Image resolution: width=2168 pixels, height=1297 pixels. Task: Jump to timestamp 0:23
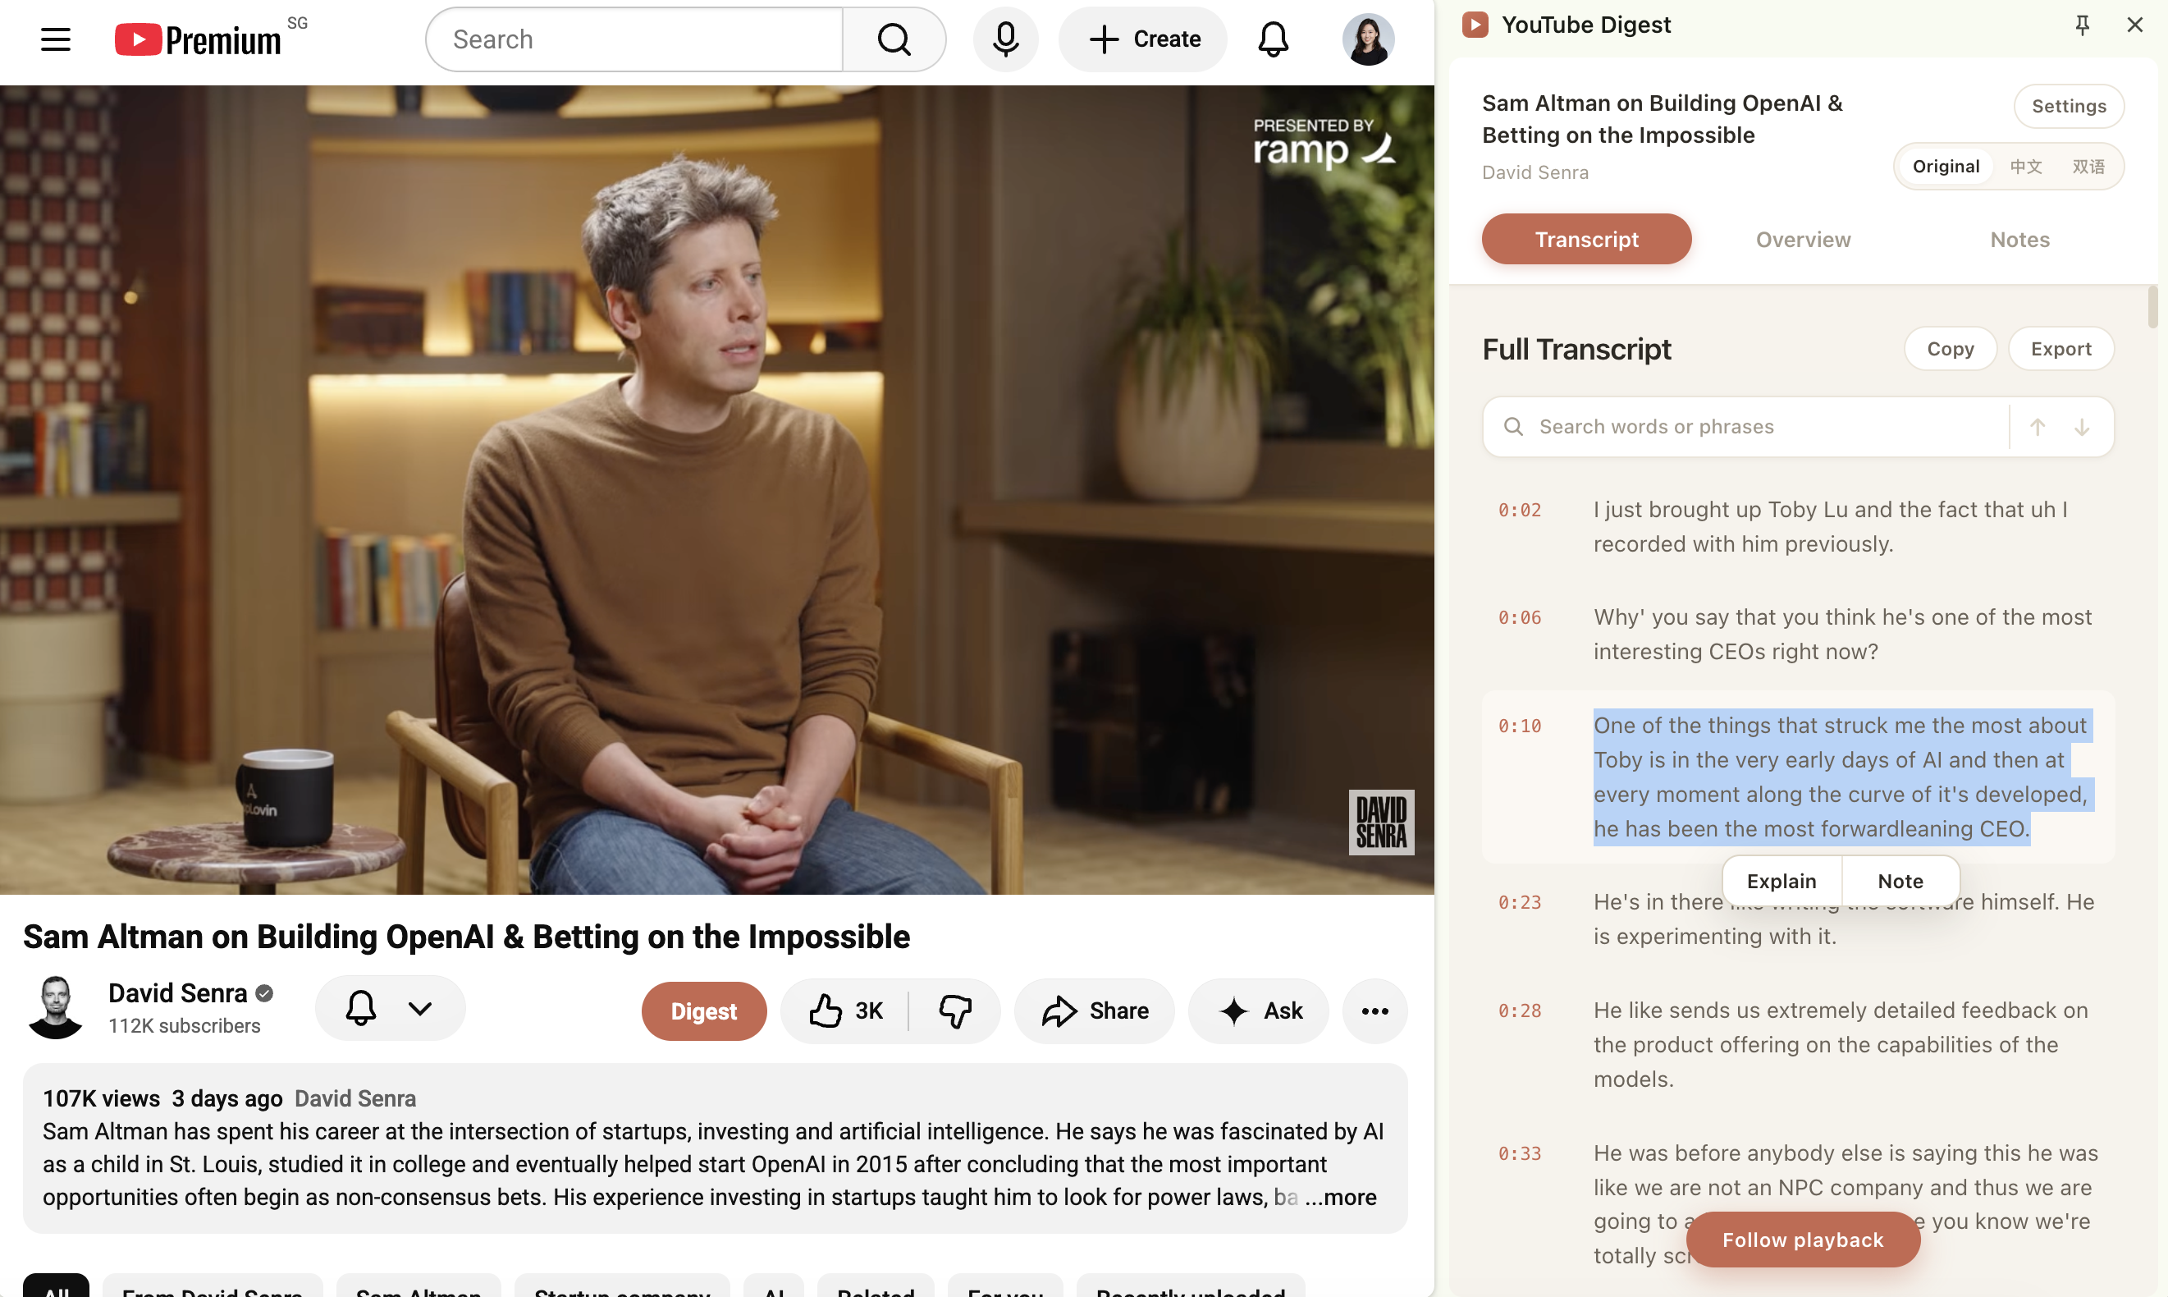[x=1519, y=902]
